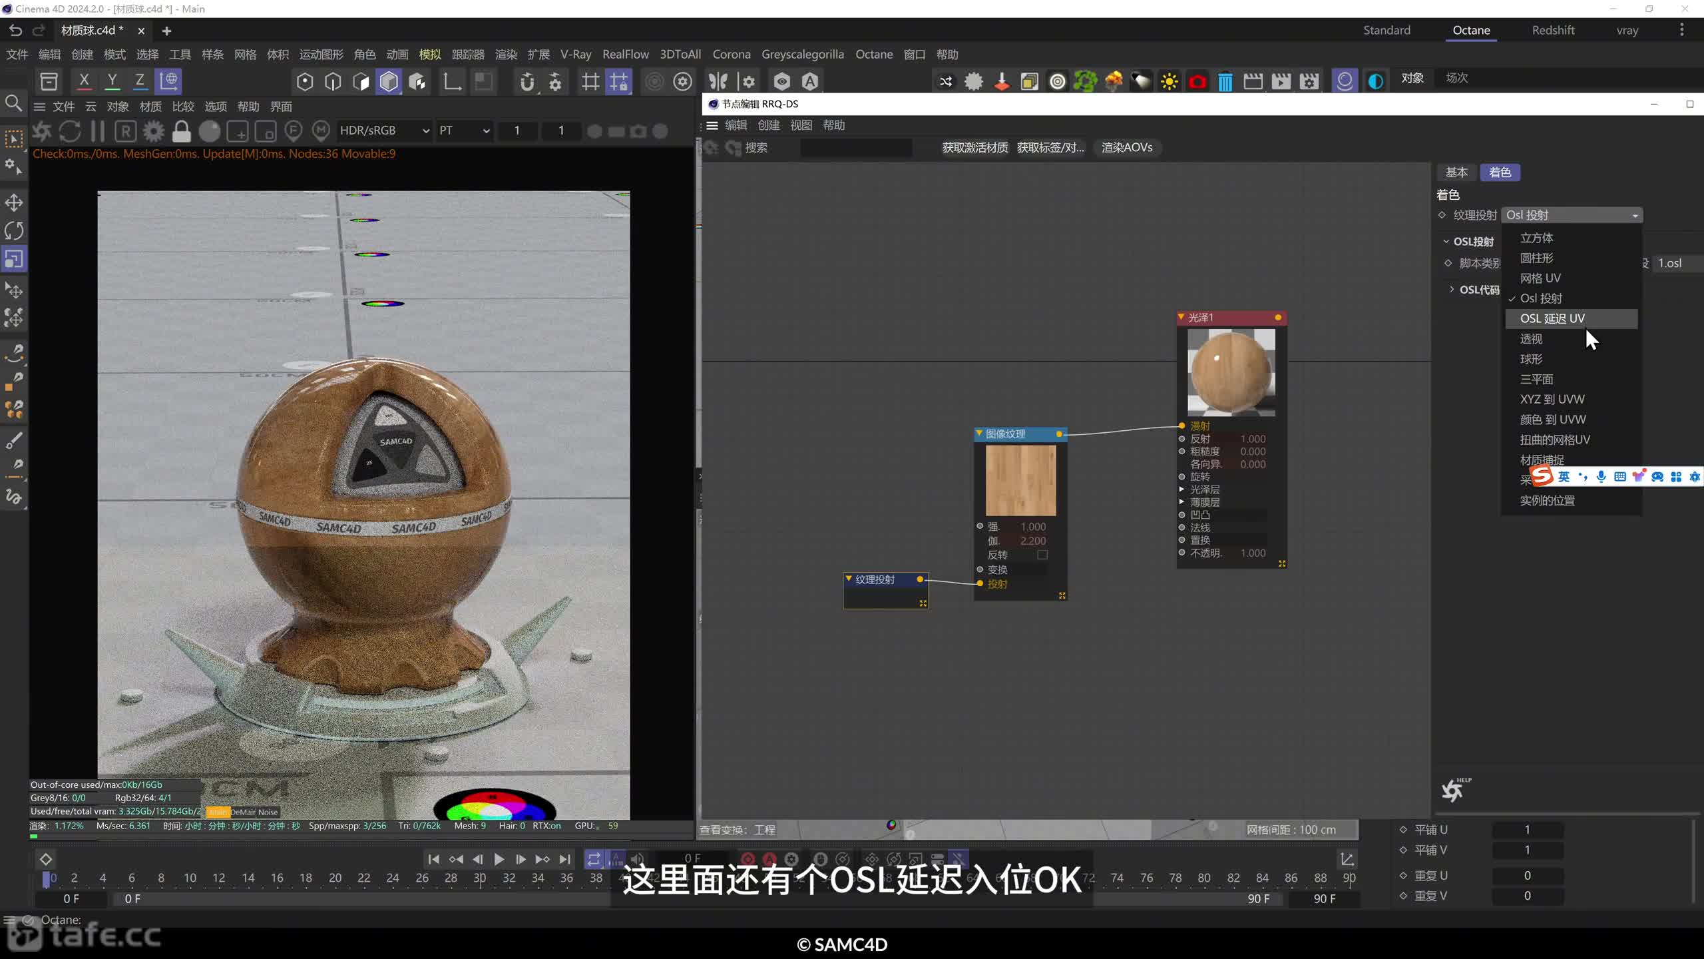This screenshot has width=1704, height=959.
Task: Collapse the 图像纹理 node triangle
Action: pos(979,434)
